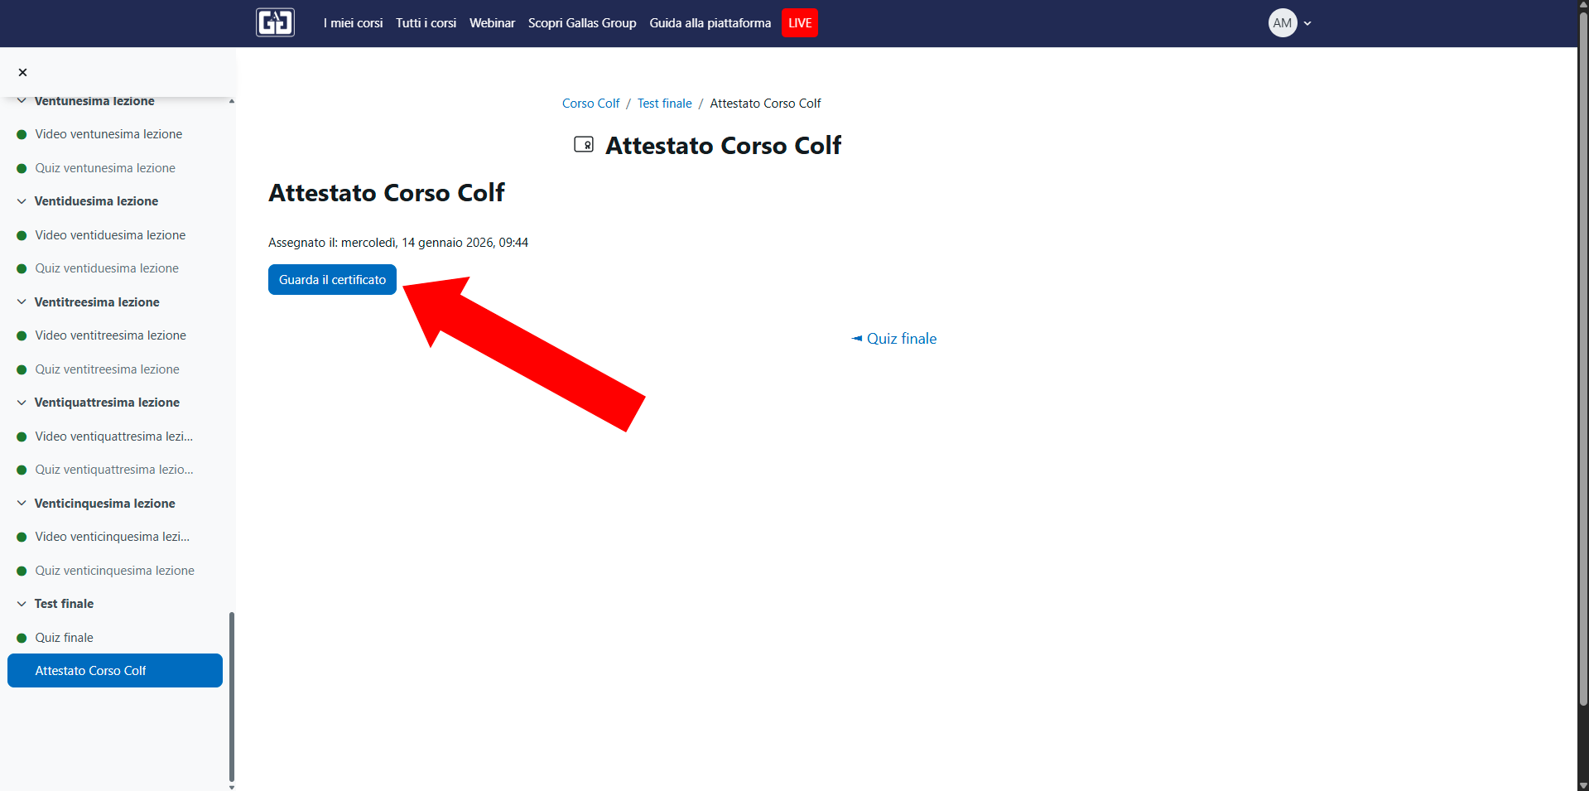Viewport: 1589px width, 791px height.
Task: Close the course index sidebar
Action: [23, 73]
